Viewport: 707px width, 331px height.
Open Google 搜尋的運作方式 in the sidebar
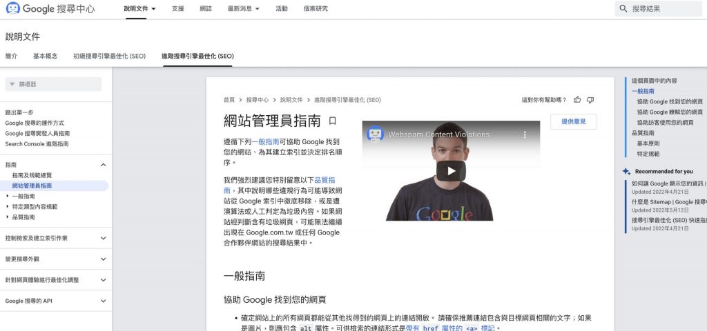35,123
